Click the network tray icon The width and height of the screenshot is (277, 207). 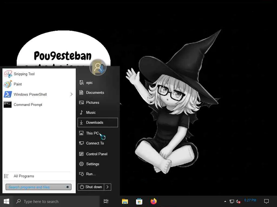click(232, 201)
